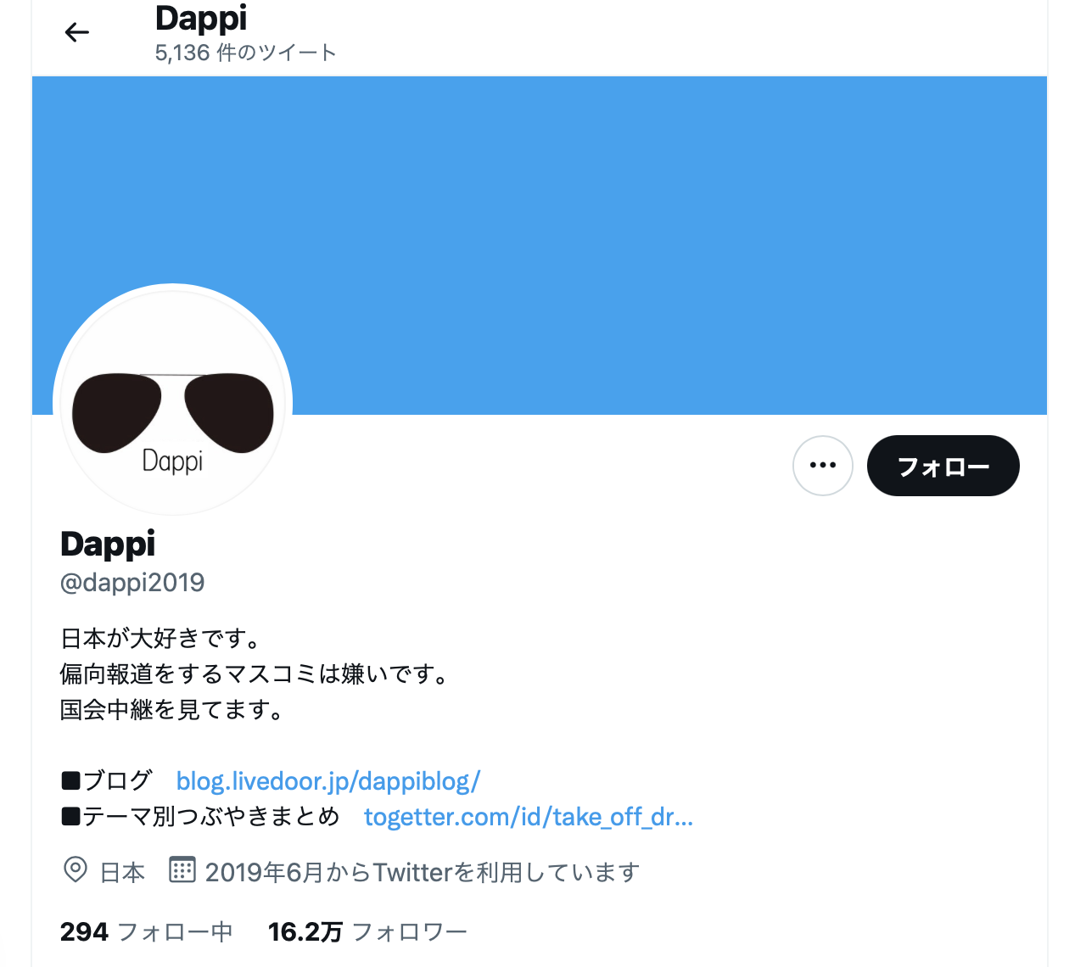The width and height of the screenshot is (1086, 967).
Task: Go back using the left arrow
Action: [x=76, y=32]
